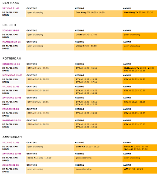The width and height of the screenshot is (157, 174).
Task: Select the Salto A1 17:00 - 19:00 afternoon slot
Action: [87, 147]
